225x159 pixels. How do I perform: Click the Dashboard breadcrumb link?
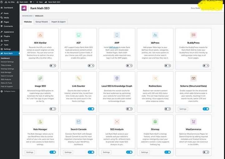click(x=27, y=16)
